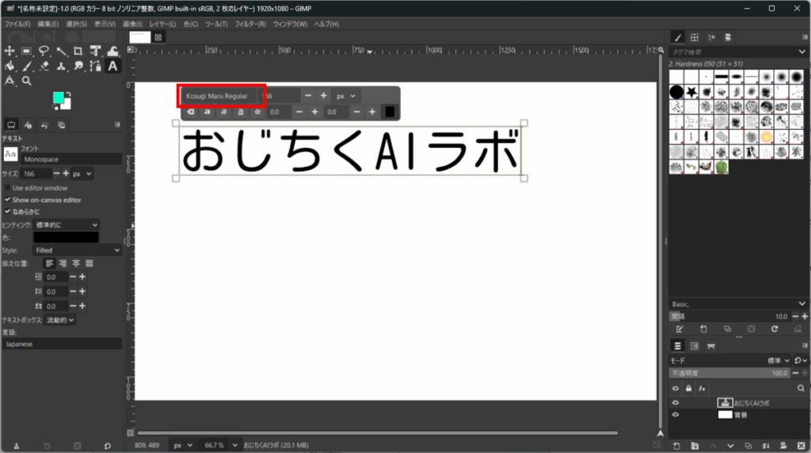Hide the 背景 layer with eye icon
This screenshot has height=453, width=811.
pyautogui.click(x=676, y=414)
